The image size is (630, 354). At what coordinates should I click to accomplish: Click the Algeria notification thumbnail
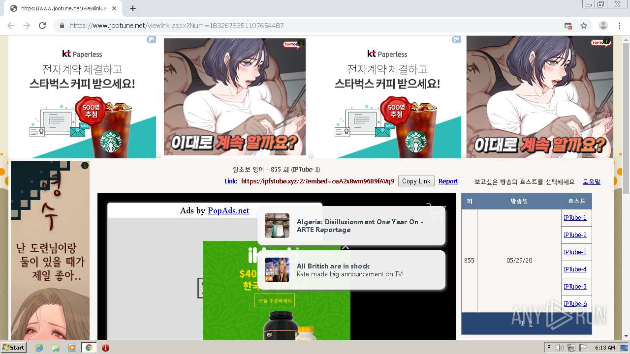click(x=277, y=226)
